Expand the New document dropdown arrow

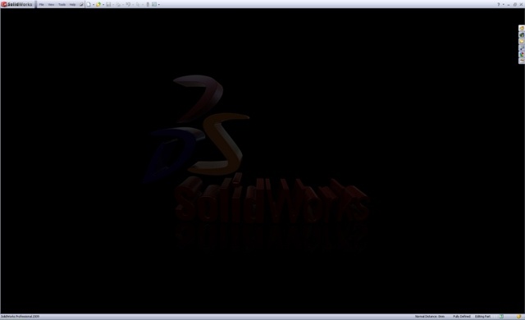coord(94,5)
